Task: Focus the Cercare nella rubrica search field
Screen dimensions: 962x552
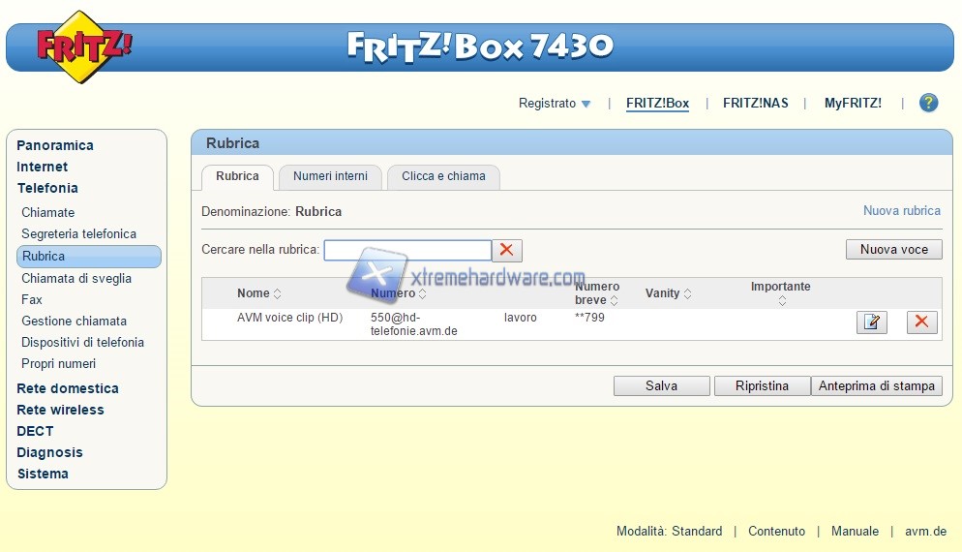Action: tap(407, 250)
